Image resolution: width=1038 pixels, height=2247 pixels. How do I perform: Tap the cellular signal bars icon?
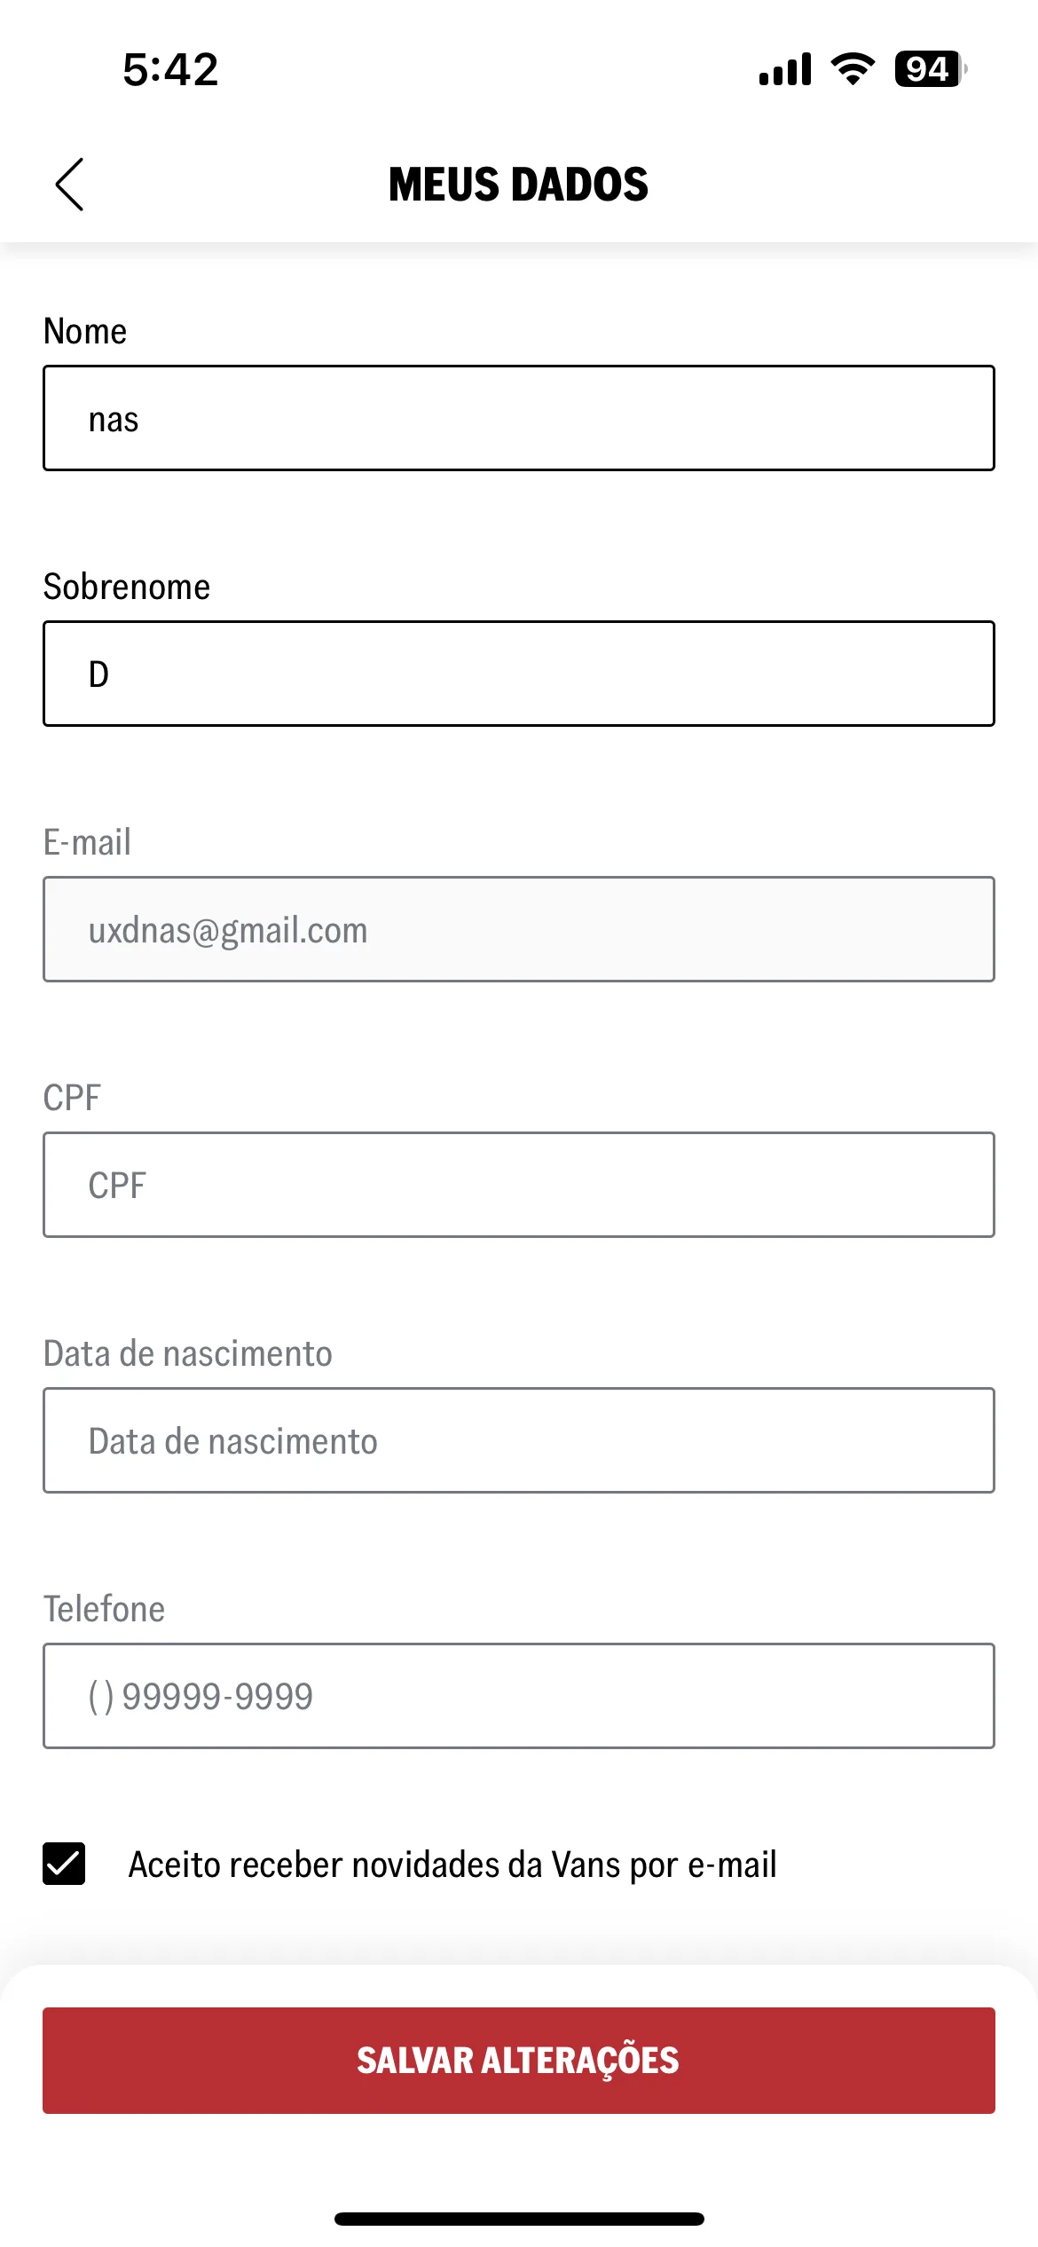click(785, 68)
